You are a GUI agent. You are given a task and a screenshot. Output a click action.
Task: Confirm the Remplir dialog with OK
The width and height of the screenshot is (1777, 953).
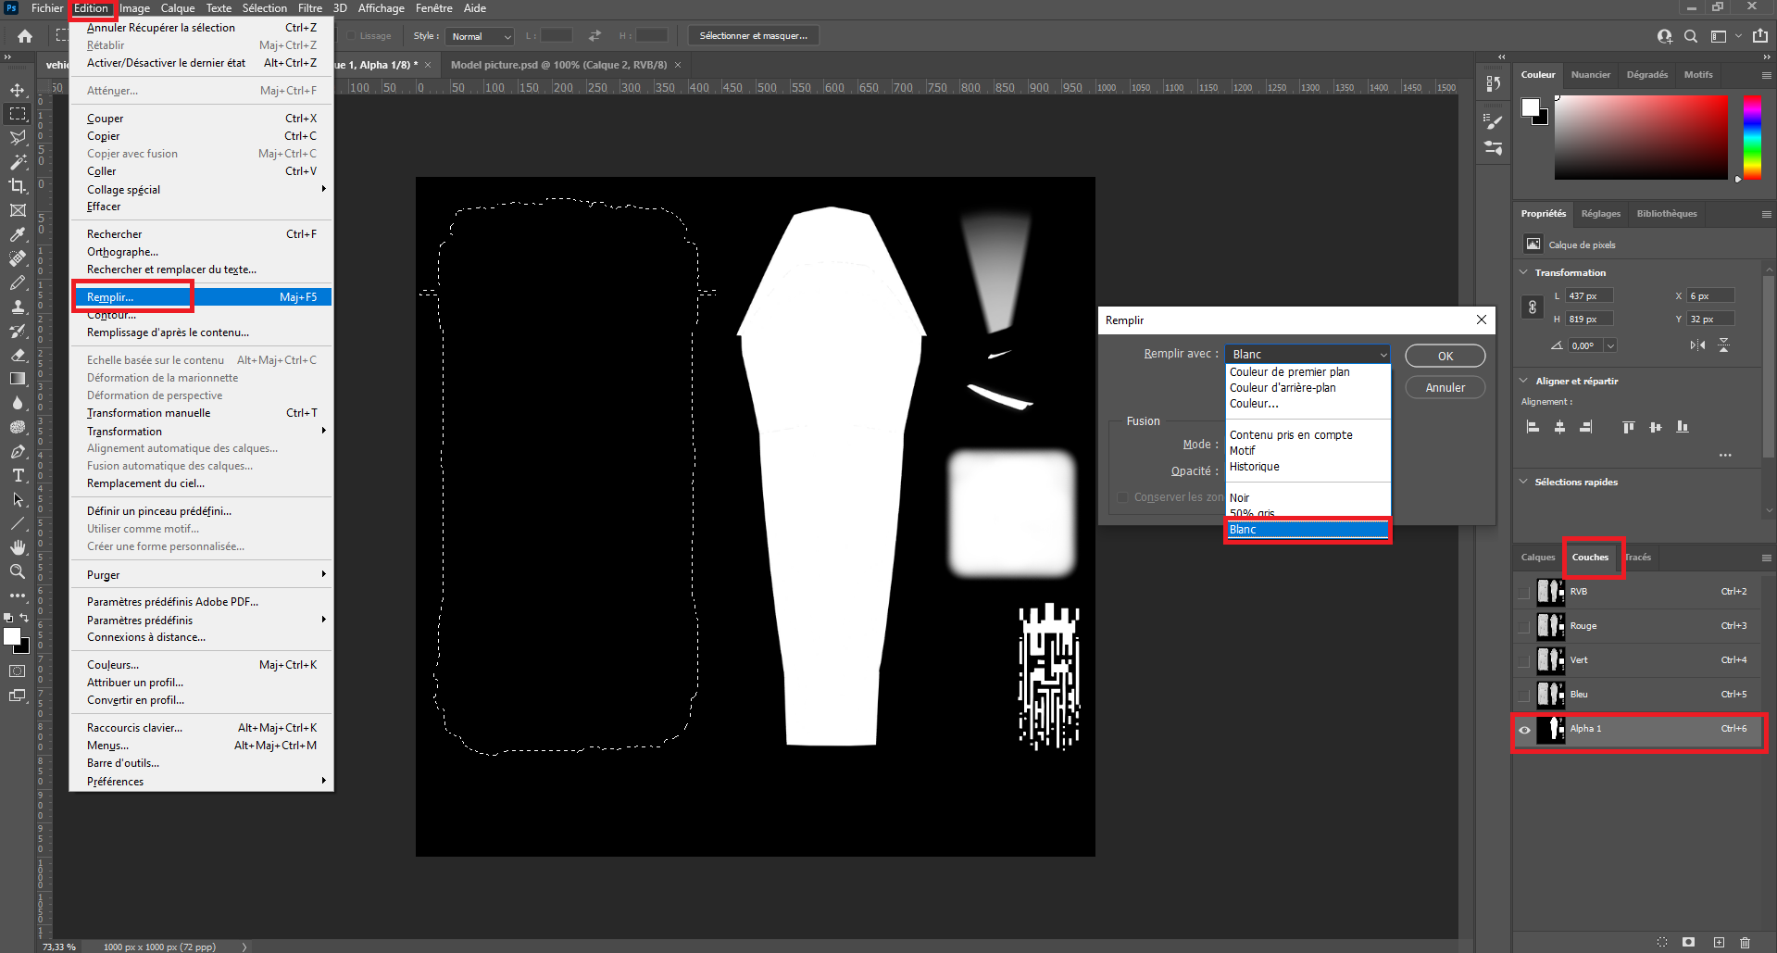(1445, 356)
